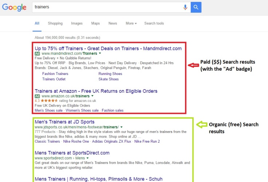
Task: Expand the More dropdown menu
Action: pos(131,23)
